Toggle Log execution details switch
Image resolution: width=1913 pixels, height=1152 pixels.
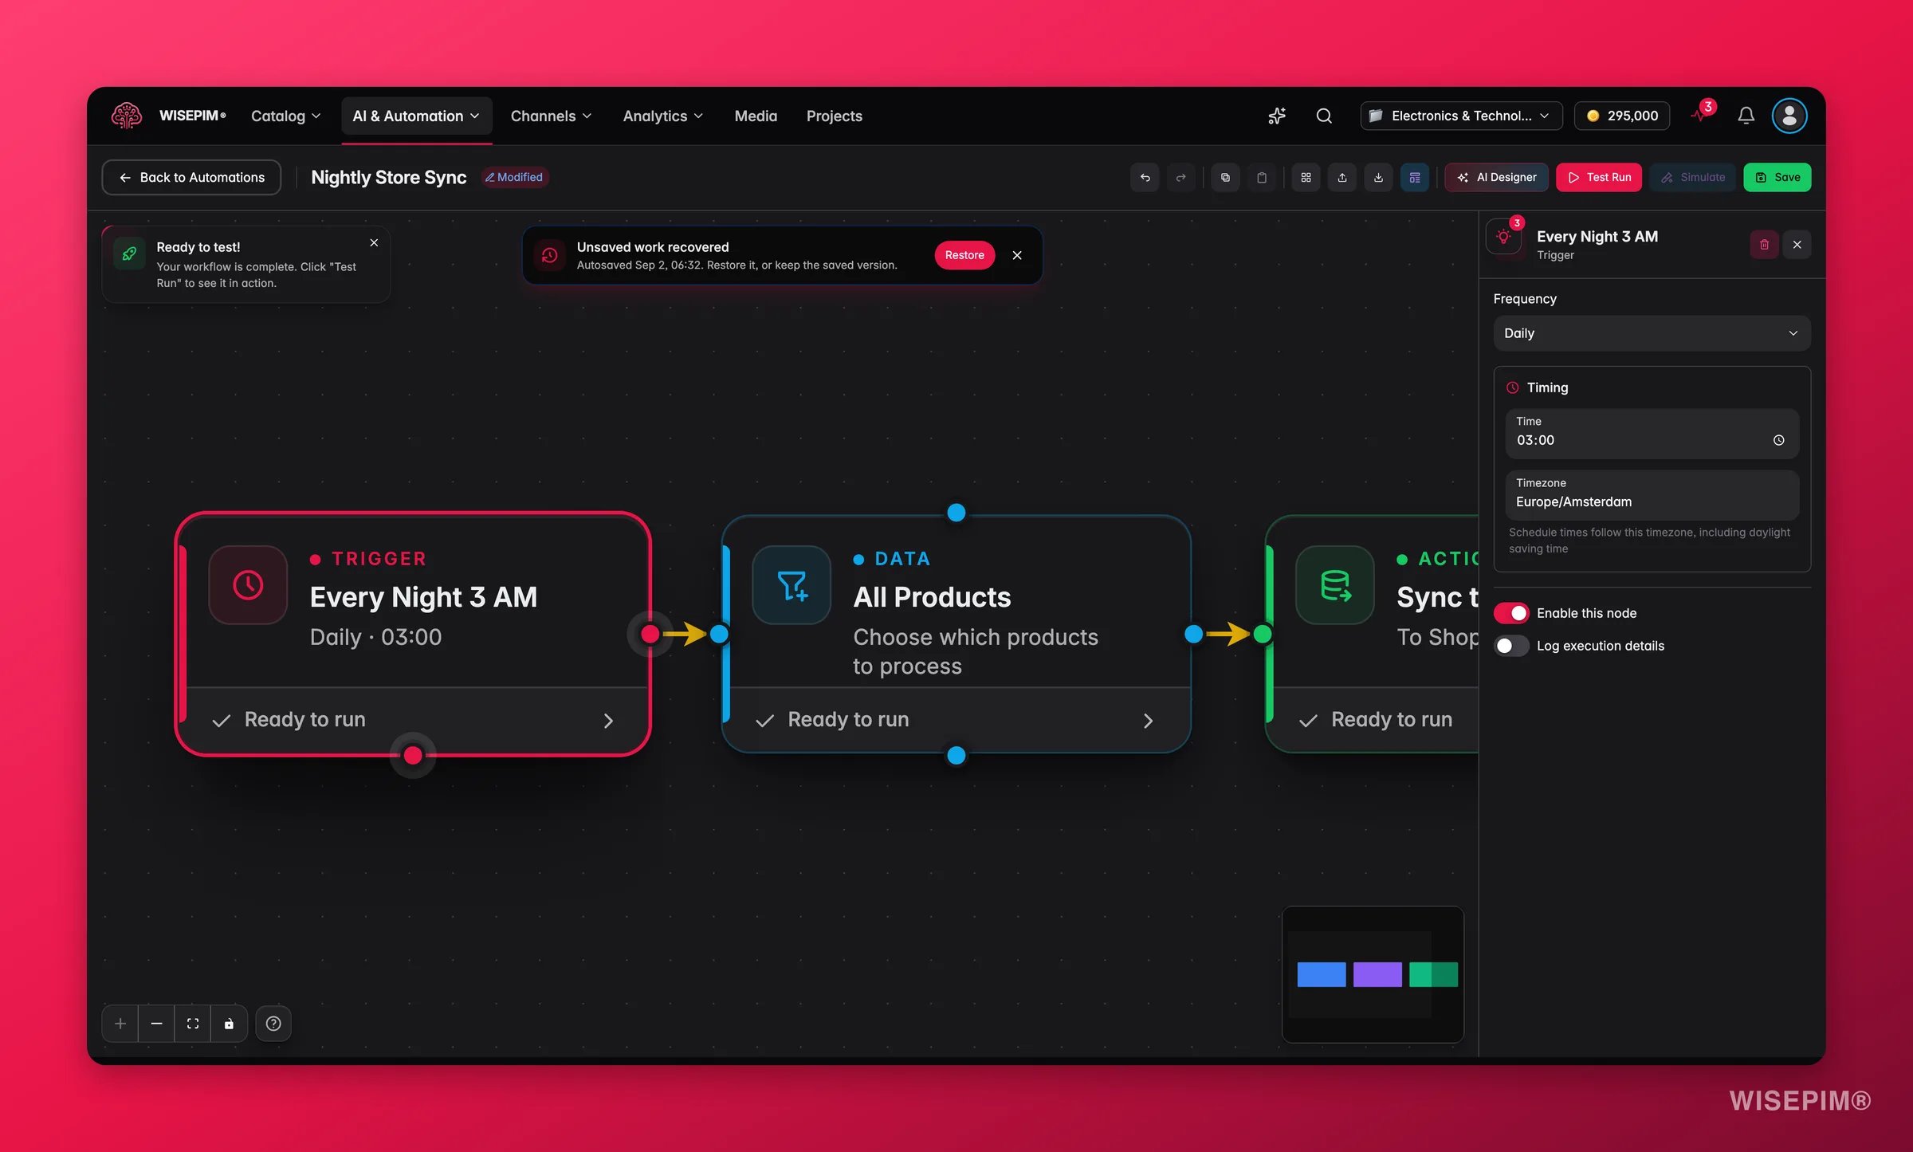click(1511, 646)
